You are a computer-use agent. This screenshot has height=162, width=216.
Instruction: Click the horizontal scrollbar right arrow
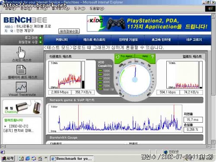[209, 146]
